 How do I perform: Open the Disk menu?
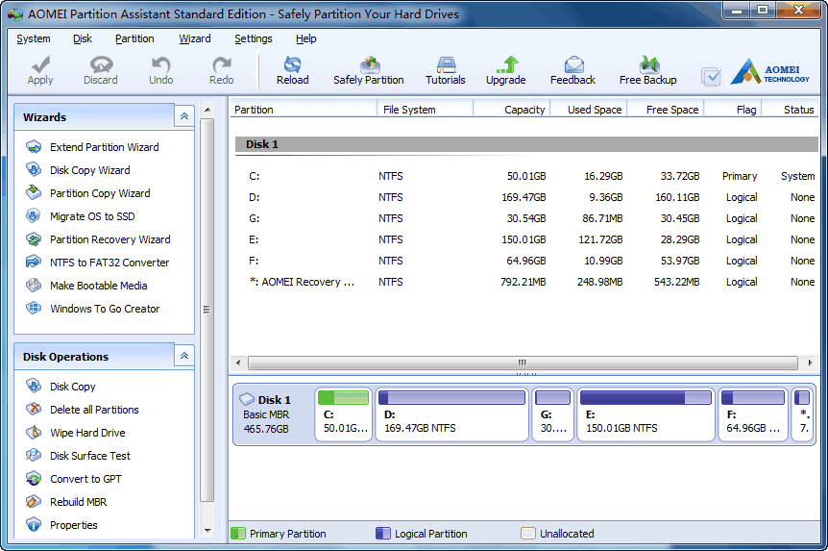point(83,38)
